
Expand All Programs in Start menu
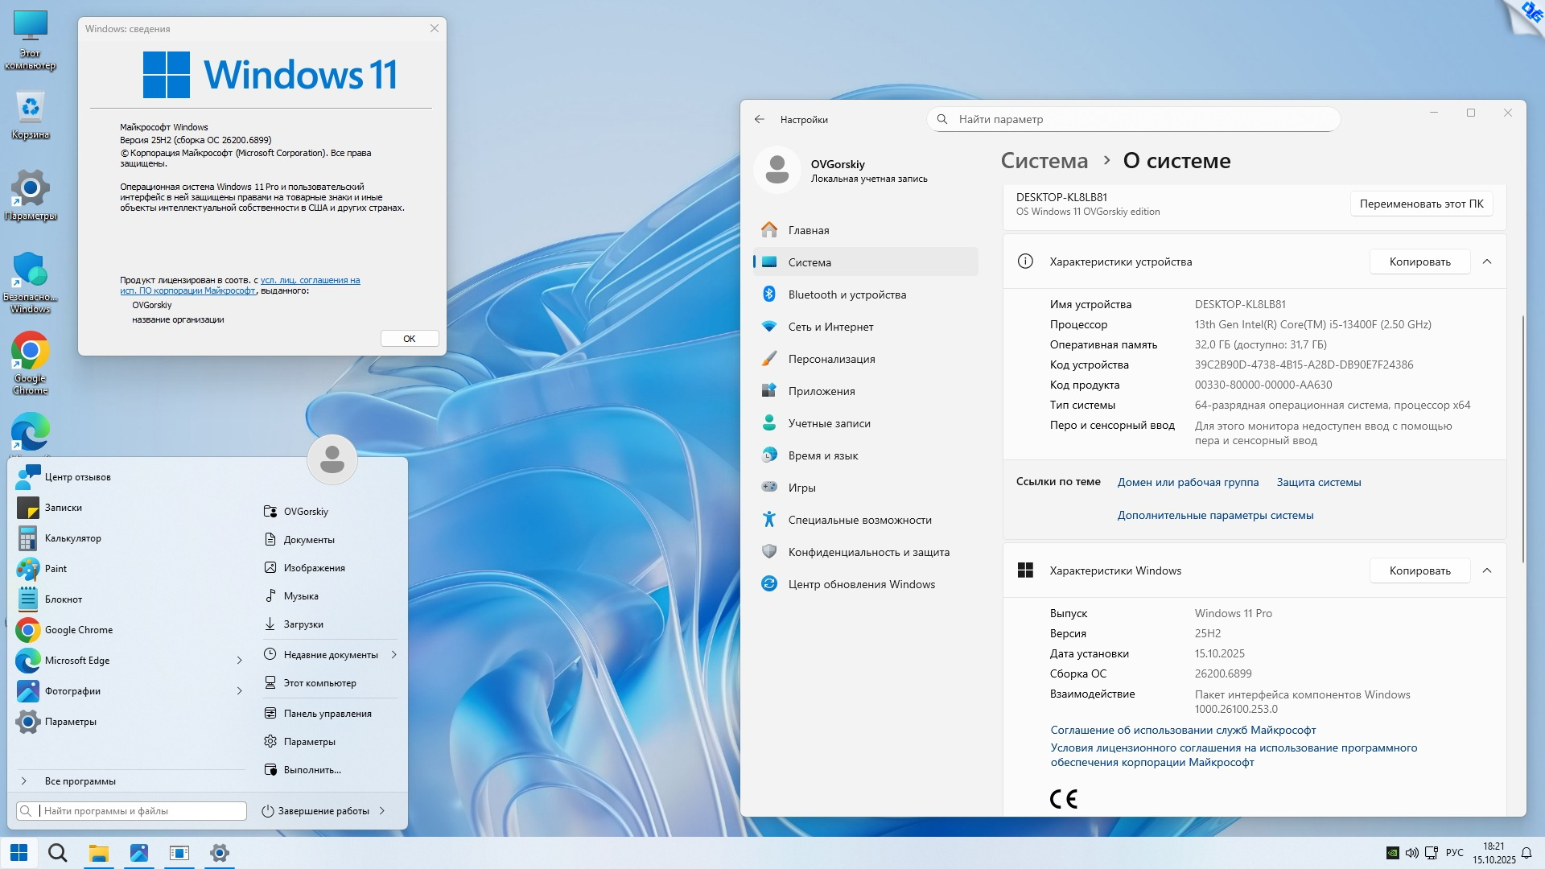point(80,781)
